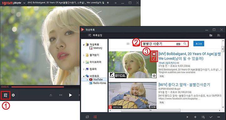Open player settings gear icon
Image resolution: width=226 pixels, height=120 pixels.
13,95
